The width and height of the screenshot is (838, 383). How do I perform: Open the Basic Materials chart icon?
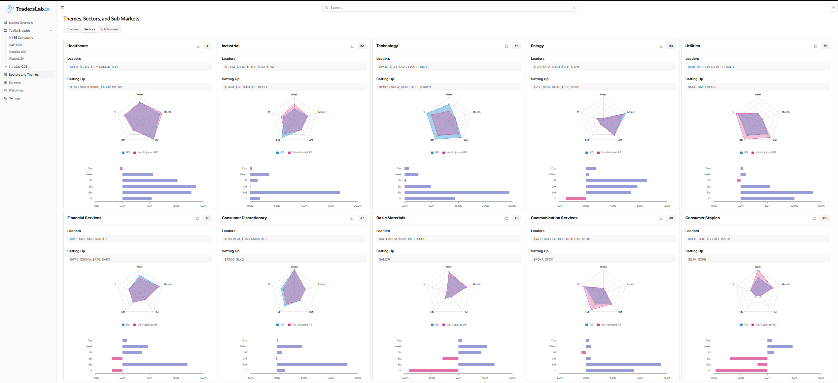tap(506, 218)
